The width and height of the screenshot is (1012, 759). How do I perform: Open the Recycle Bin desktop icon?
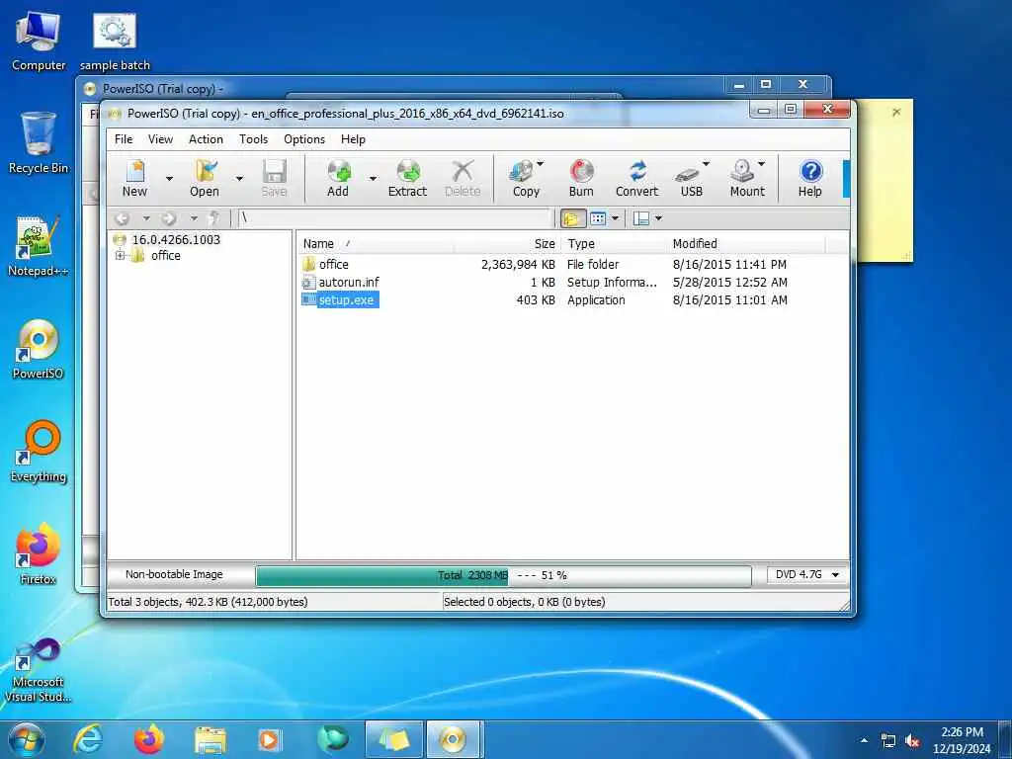(39, 143)
